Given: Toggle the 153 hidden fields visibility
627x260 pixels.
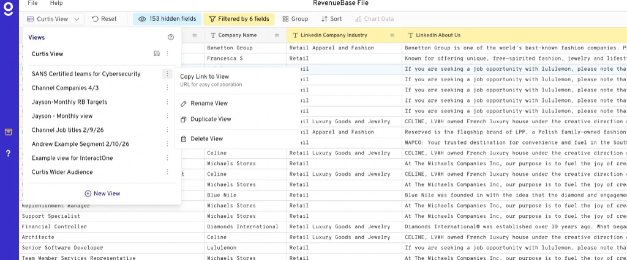Looking at the screenshot, I should pos(167,19).
